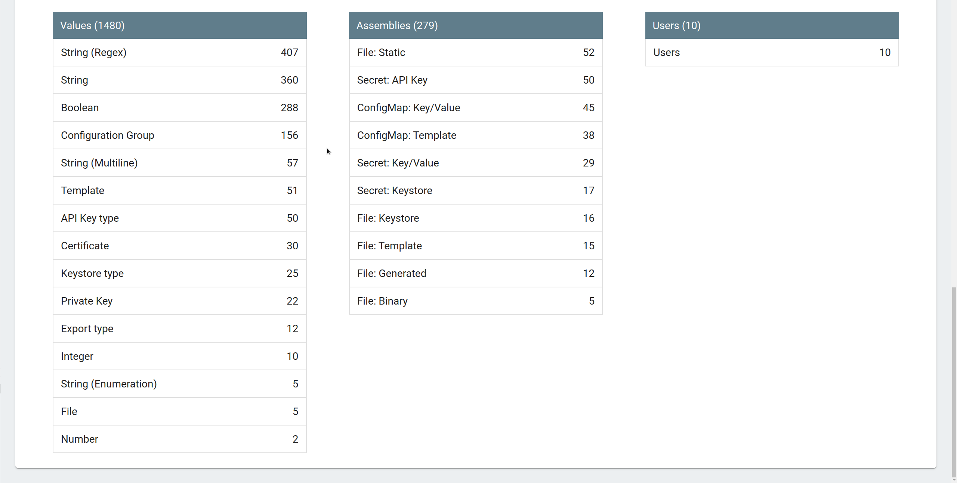Click the API Key type row
Image resolution: width=957 pixels, height=483 pixels.
[179, 218]
